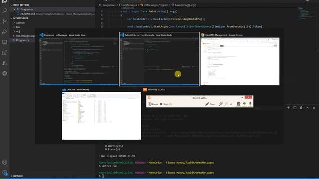Close Program.cs in Open Editors

click(x=14, y=9)
